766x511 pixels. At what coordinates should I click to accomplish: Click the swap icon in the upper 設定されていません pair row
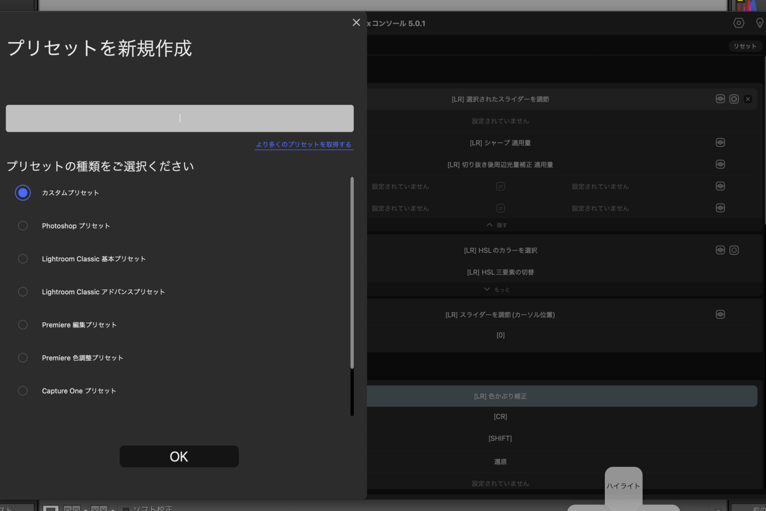(500, 186)
